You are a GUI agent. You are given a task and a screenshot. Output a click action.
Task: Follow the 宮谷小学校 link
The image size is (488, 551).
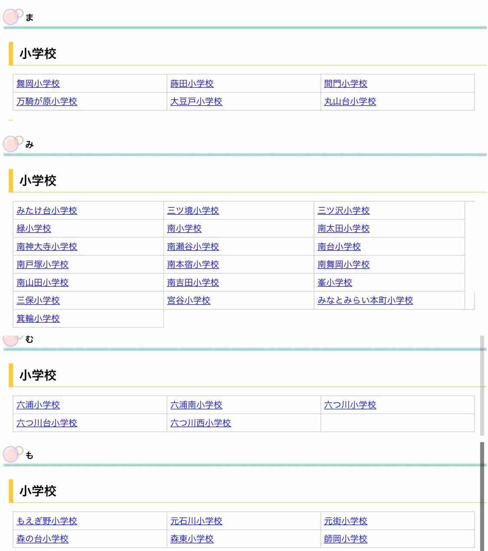point(189,300)
